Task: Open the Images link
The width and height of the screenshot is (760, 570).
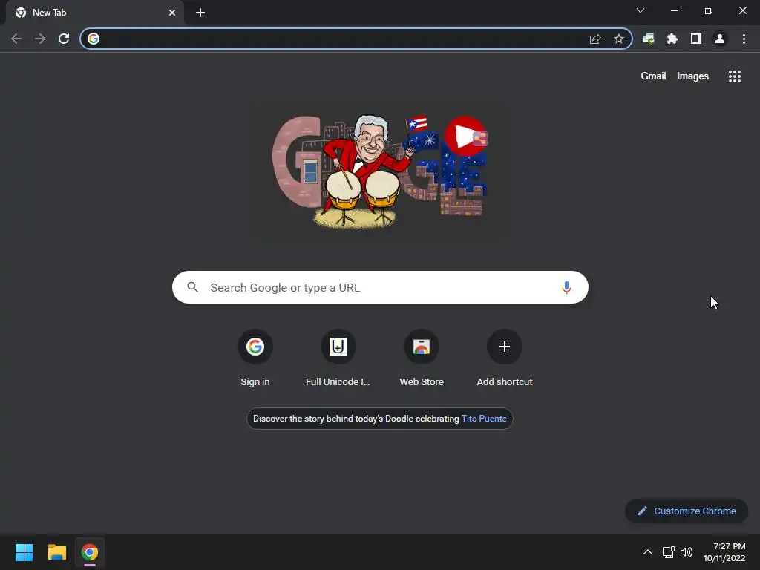Action: pos(692,76)
